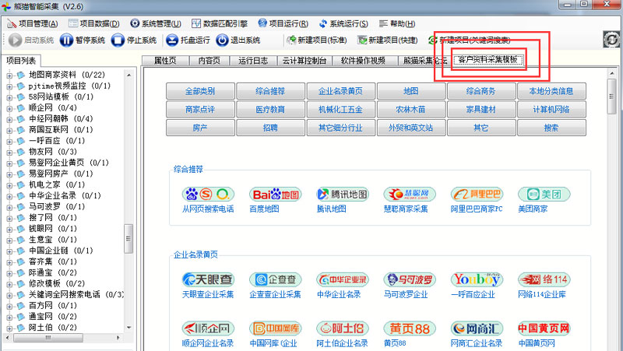Click the 地图 category button

click(411, 91)
